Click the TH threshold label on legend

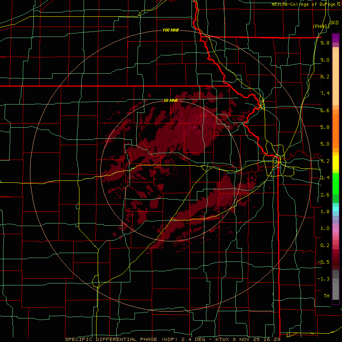tap(326, 296)
